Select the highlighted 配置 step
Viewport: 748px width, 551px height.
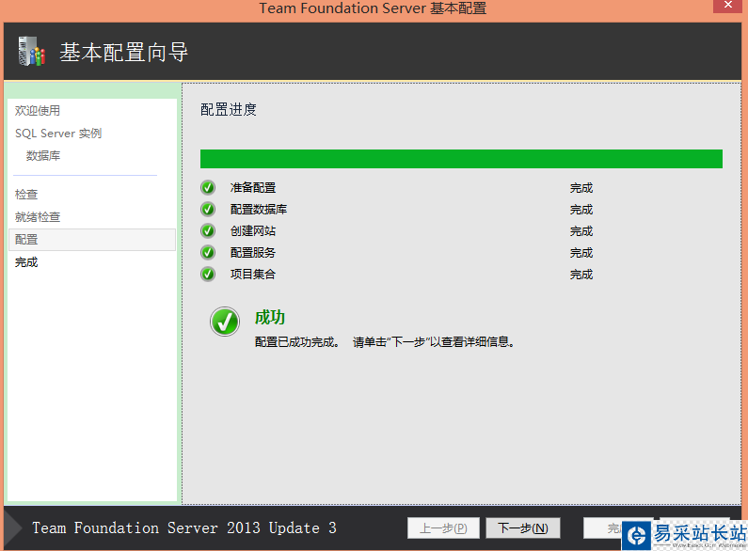pos(92,240)
